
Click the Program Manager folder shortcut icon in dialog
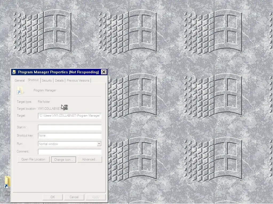coord(20,90)
